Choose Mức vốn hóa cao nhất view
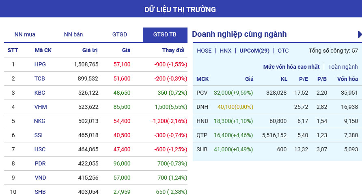 pyautogui.click(x=291, y=67)
